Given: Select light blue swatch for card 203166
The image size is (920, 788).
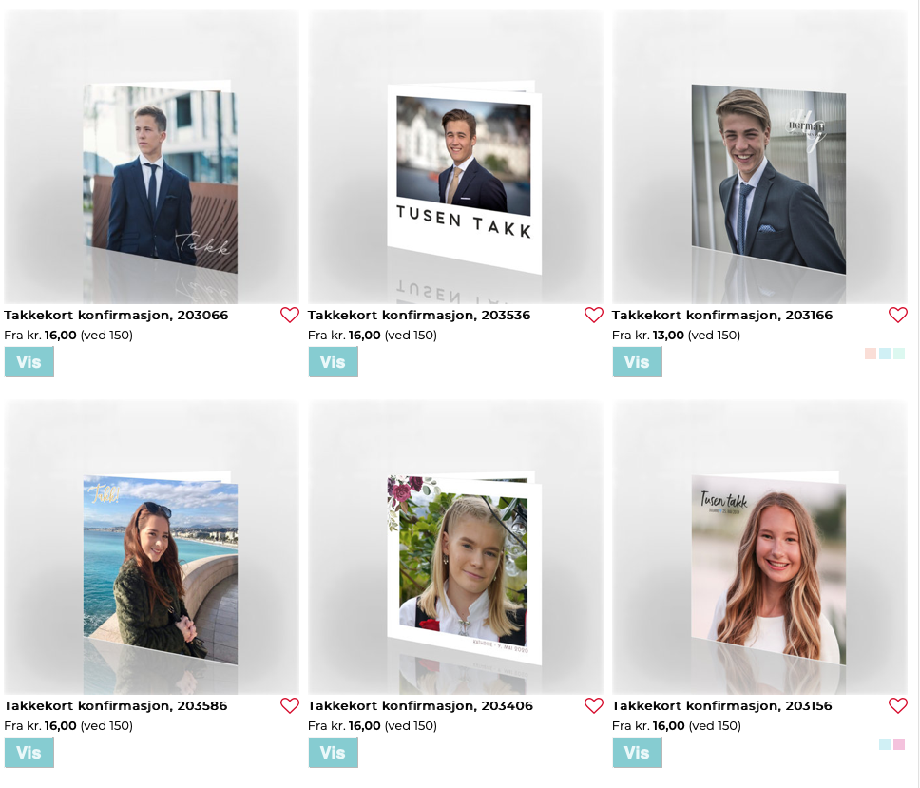Looking at the screenshot, I should click(x=885, y=354).
